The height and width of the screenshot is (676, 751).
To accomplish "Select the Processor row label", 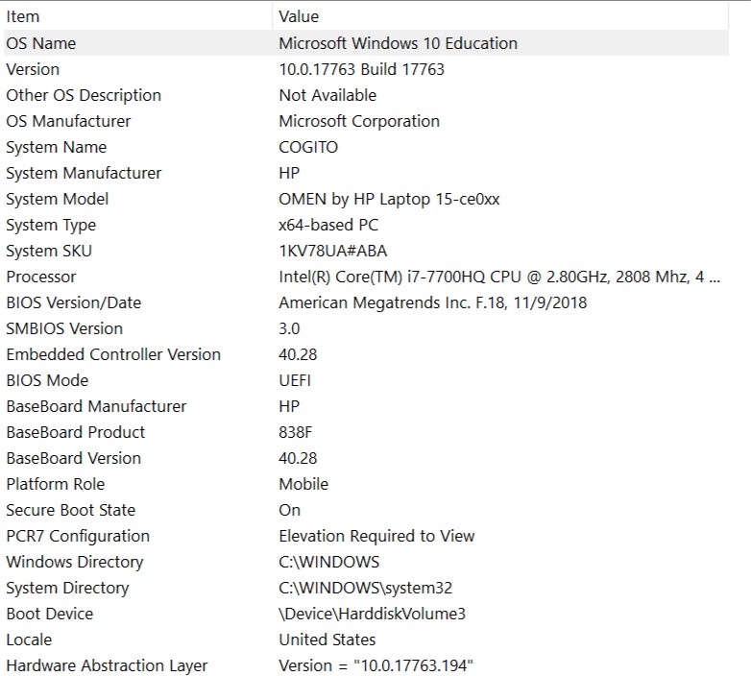I will (41, 277).
